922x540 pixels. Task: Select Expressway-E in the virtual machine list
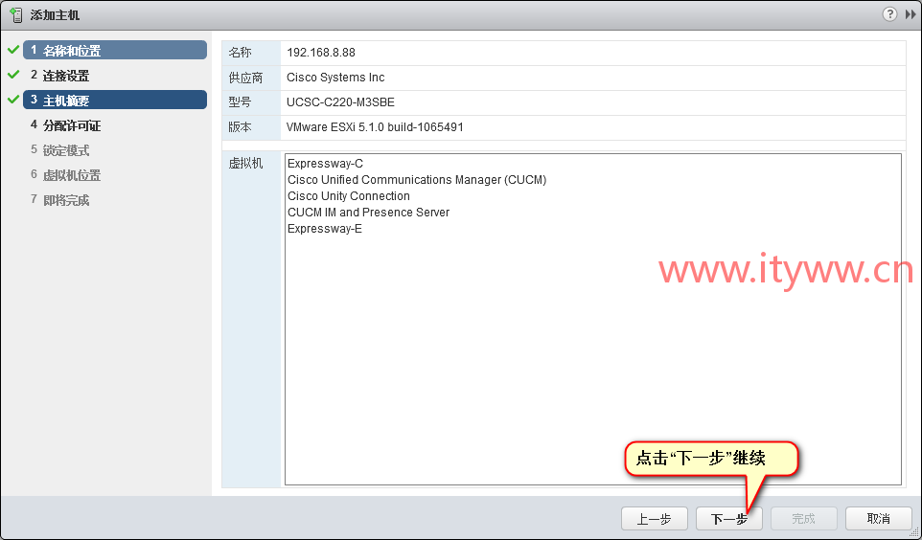(325, 229)
